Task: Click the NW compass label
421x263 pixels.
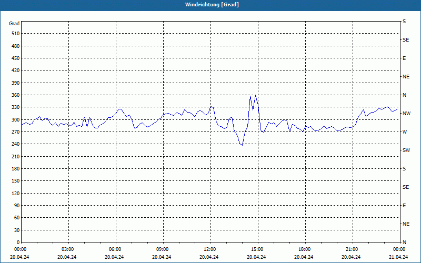Action: pyautogui.click(x=406, y=114)
